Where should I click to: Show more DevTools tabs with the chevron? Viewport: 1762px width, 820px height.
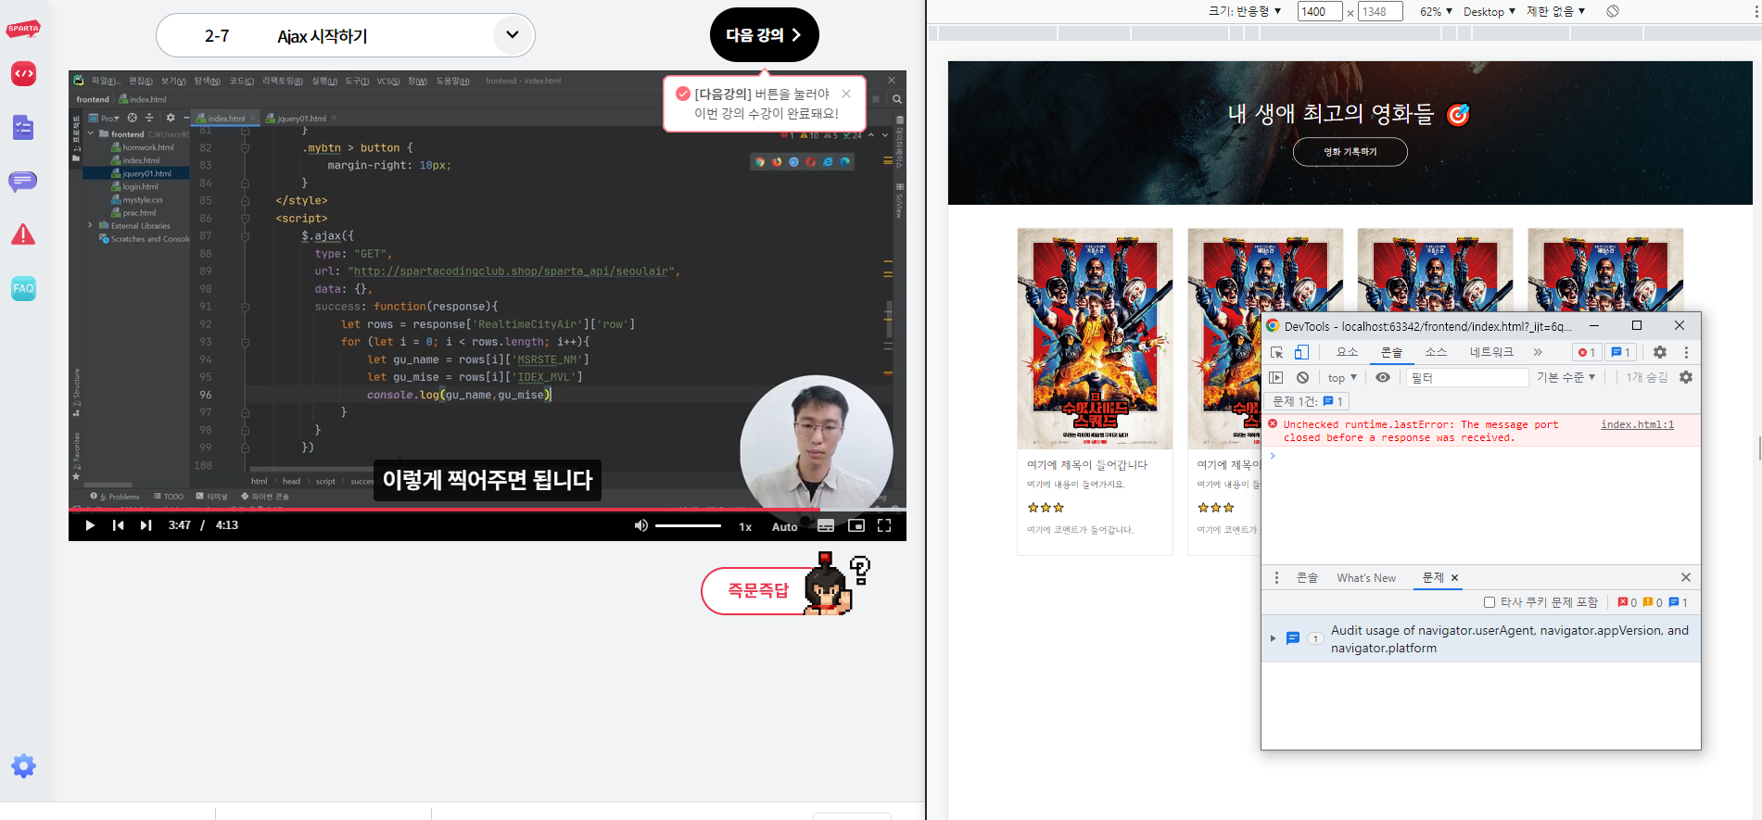pyautogui.click(x=1538, y=352)
